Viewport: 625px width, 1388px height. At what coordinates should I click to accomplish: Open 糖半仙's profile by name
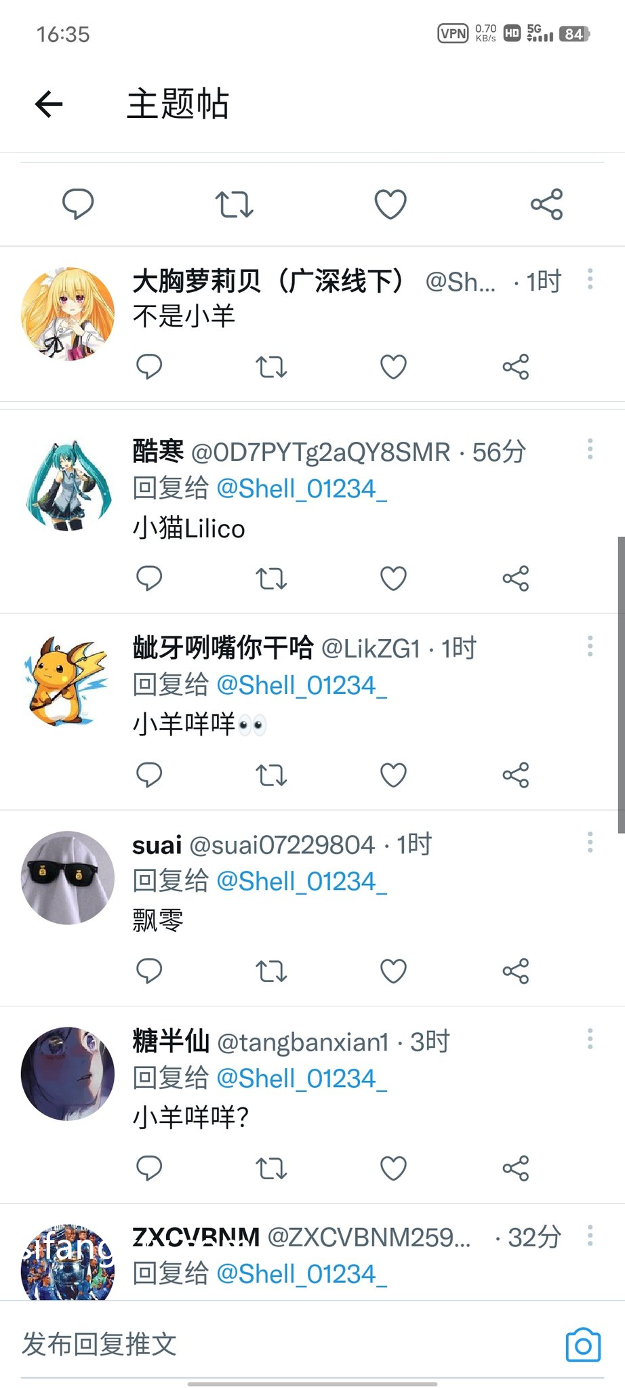[171, 1041]
